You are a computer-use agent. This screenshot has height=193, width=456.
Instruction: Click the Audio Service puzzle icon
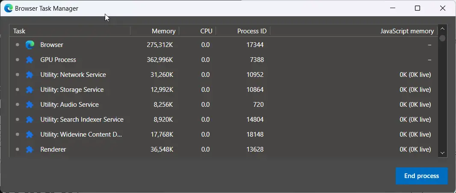(x=30, y=105)
